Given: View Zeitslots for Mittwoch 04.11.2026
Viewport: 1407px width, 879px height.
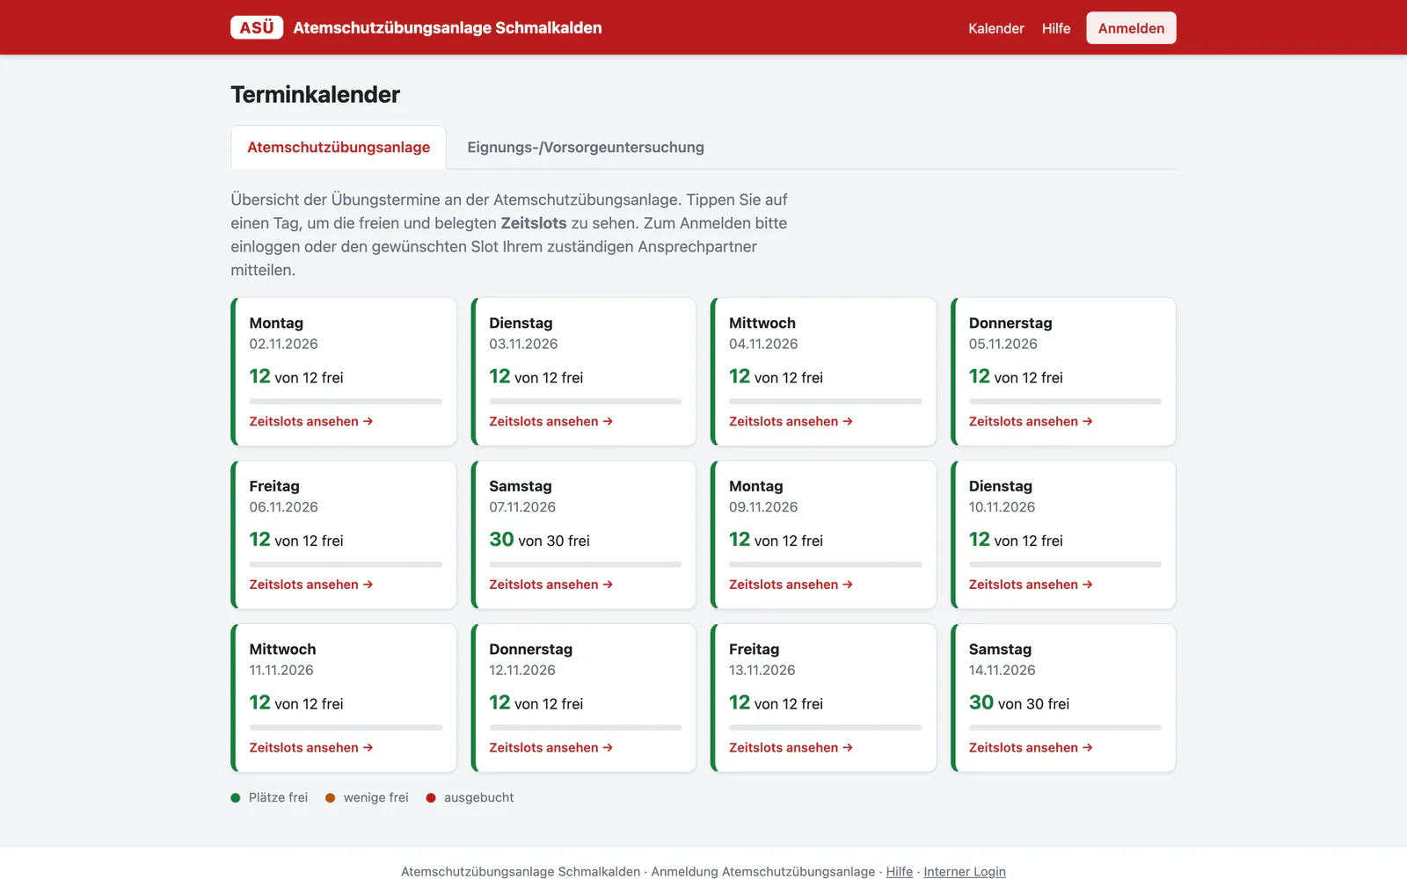Looking at the screenshot, I should click(x=791, y=422).
